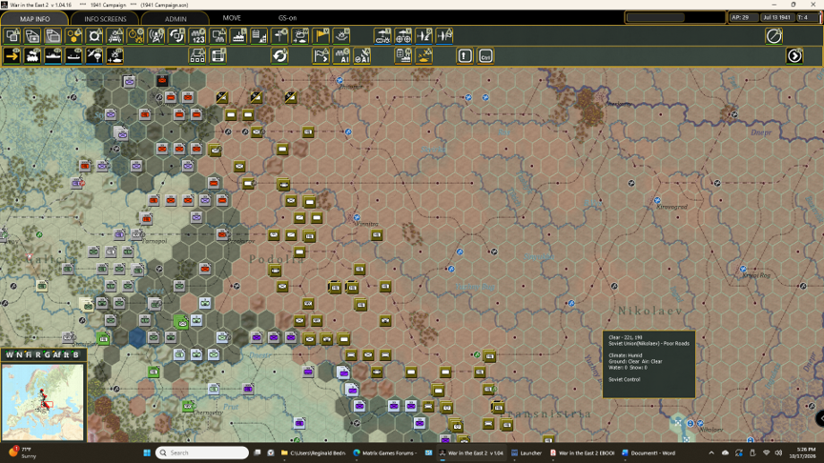This screenshot has height=463, width=824.
Task: Toggle the weather map overlay icon
Action: click(x=300, y=36)
